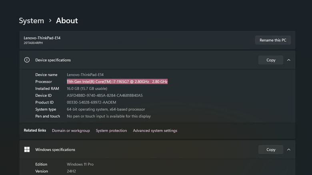Click the About breadcrumb title
Image resolution: width=312 pixels, height=175 pixels.
click(x=67, y=20)
